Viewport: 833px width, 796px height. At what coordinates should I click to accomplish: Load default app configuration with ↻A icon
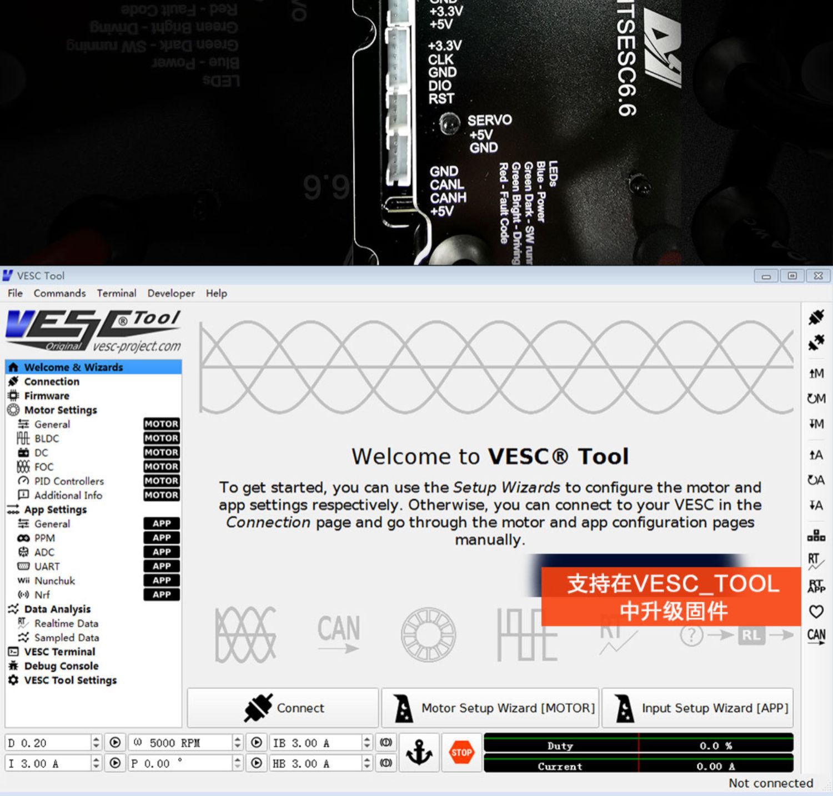816,480
